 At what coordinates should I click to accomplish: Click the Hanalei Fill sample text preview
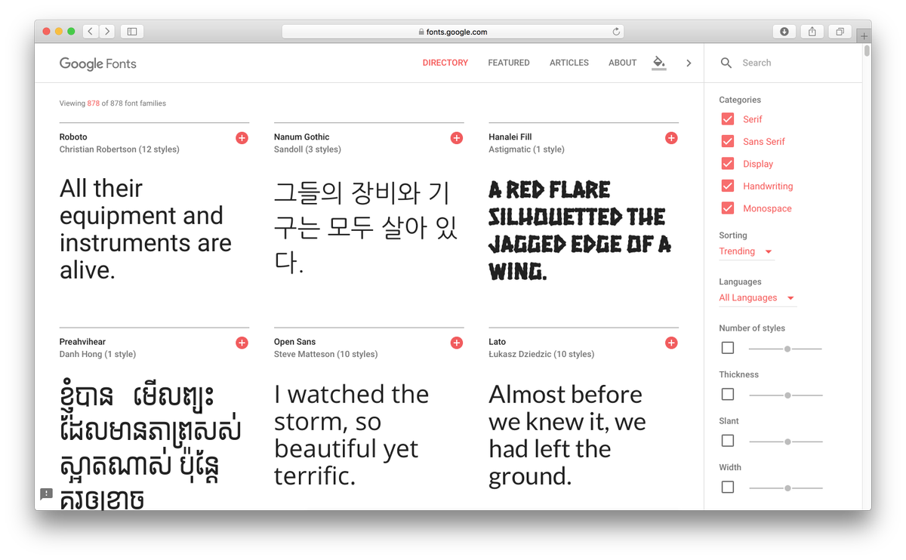coord(580,230)
